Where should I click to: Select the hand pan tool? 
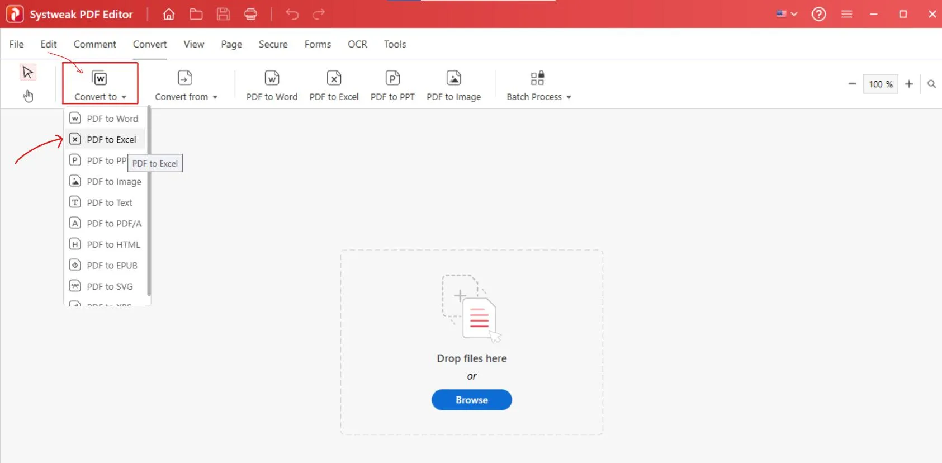(x=28, y=96)
